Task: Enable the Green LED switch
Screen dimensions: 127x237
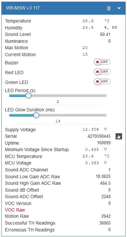Action: click(x=102, y=82)
